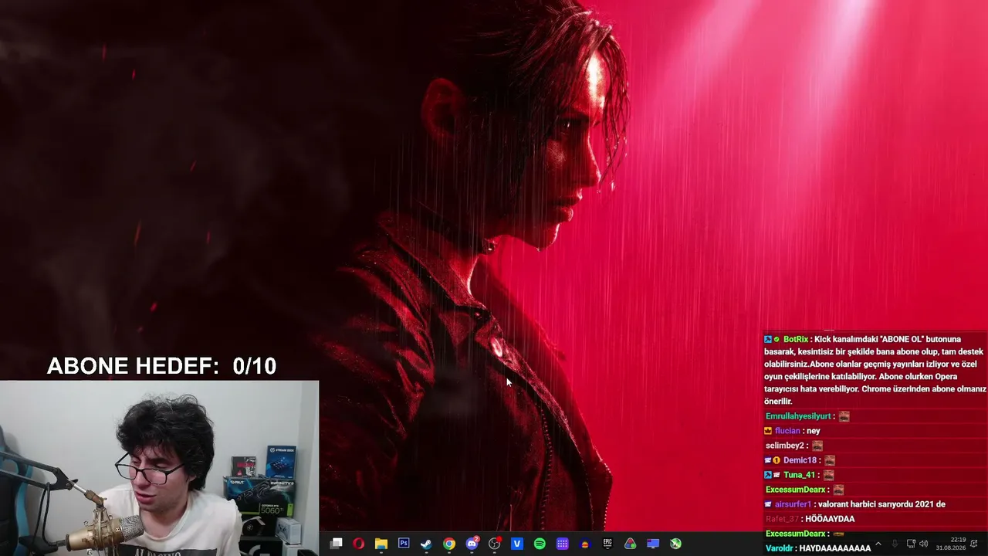Click the 'HAYDAAAAAAAAA' message from Varoldr

point(834,548)
